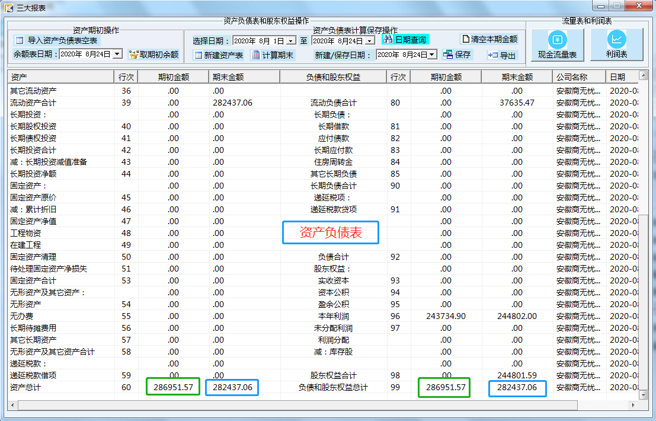Run the 日期查询 date query
656x421 pixels.
pyautogui.click(x=405, y=40)
